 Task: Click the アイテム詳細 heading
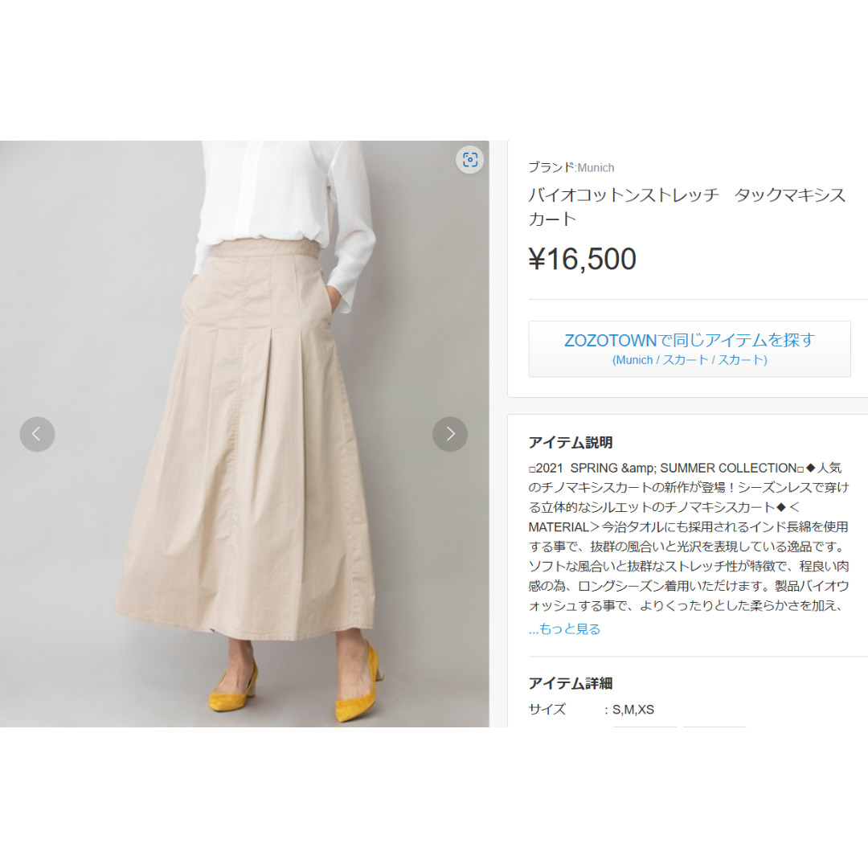570,683
